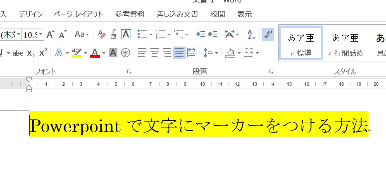Align text right
This screenshot has width=386, height=173.
[x=167, y=53]
